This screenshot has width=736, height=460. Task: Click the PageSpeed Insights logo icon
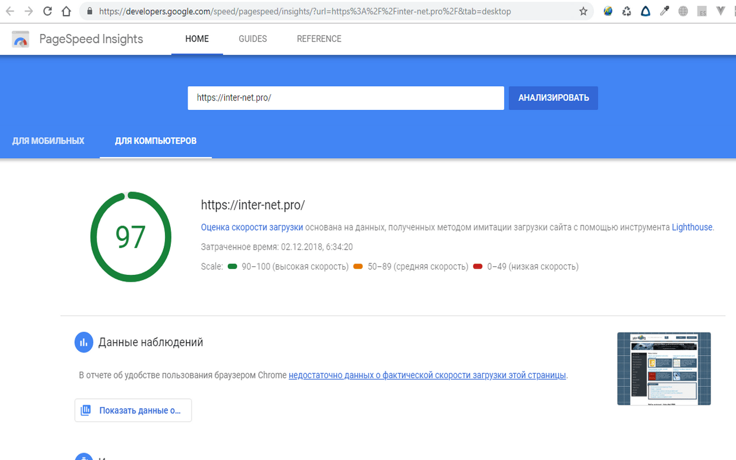21,39
